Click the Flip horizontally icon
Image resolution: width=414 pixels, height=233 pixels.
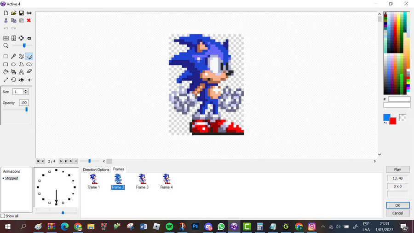point(6,38)
